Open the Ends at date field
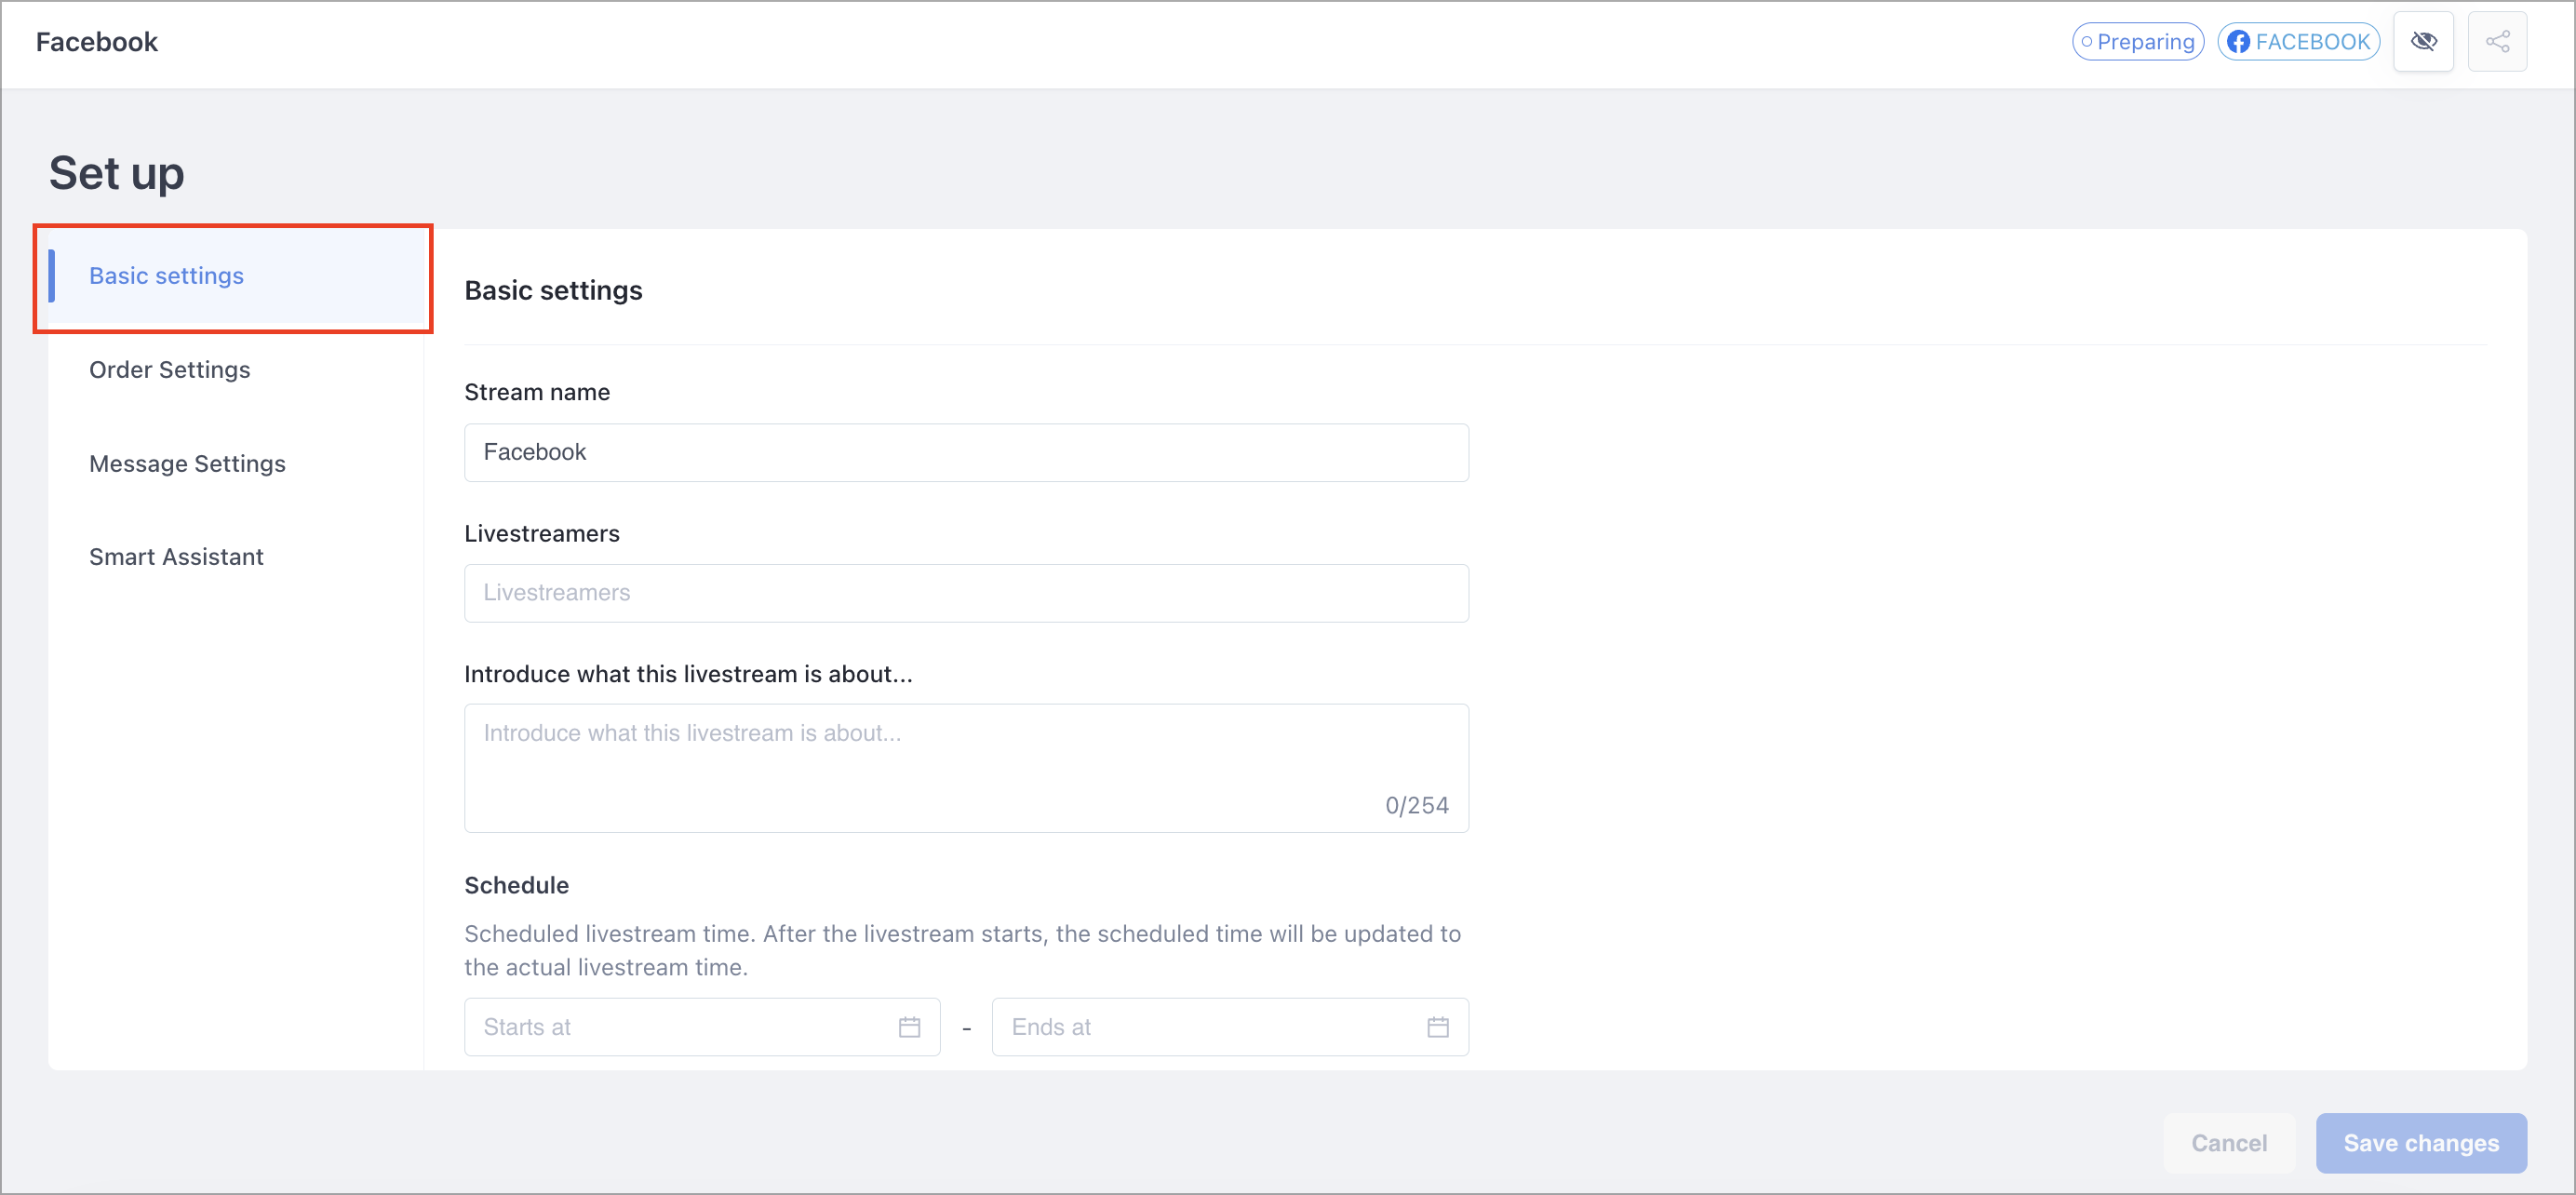2576x1195 pixels. point(1230,1027)
